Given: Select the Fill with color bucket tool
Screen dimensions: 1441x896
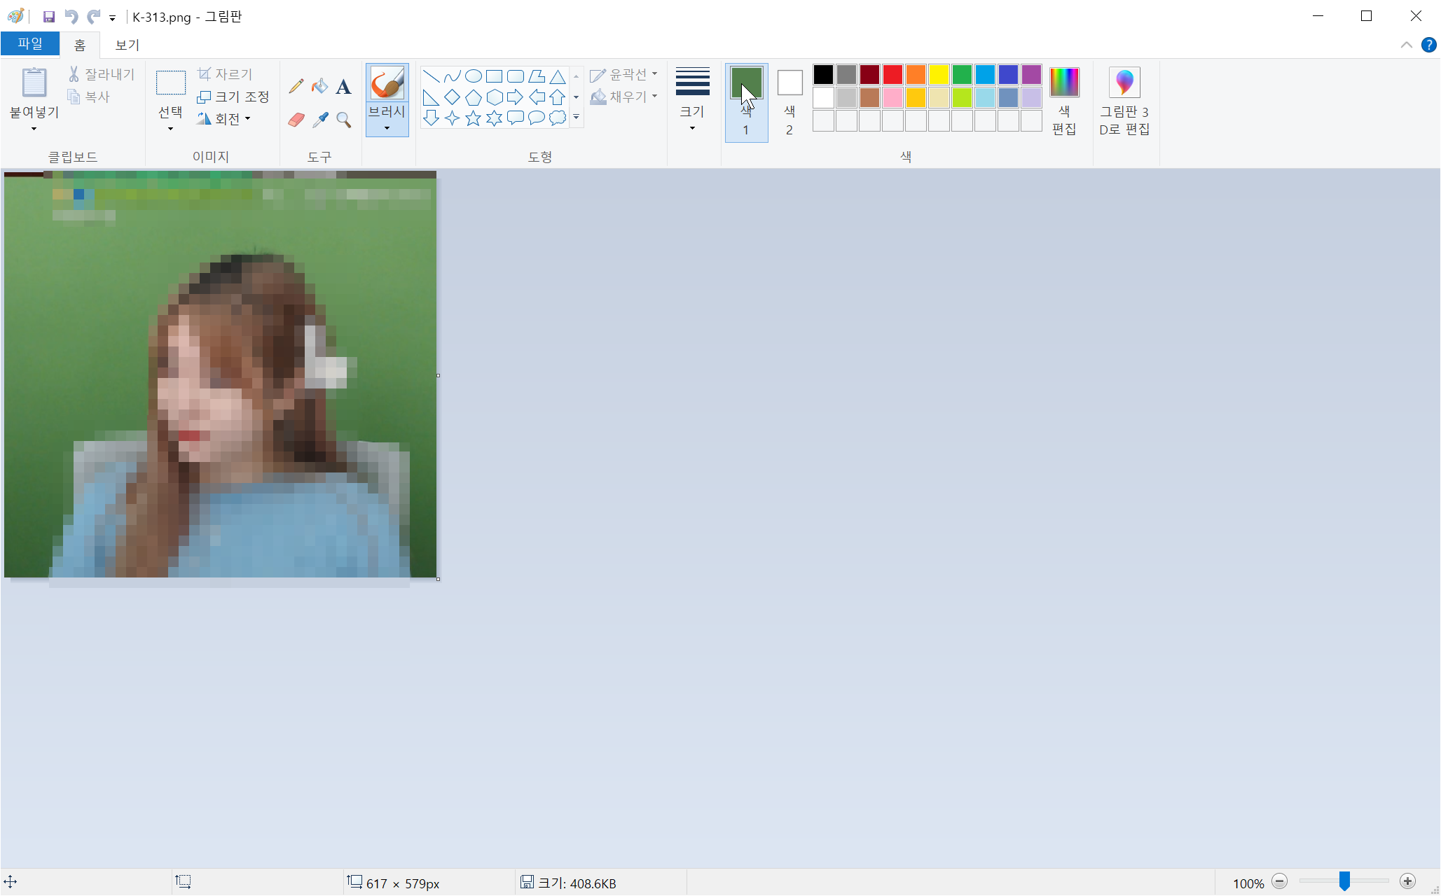Looking at the screenshot, I should [319, 86].
